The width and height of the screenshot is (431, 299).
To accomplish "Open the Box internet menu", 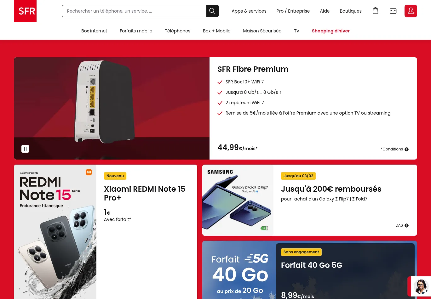I will [94, 31].
